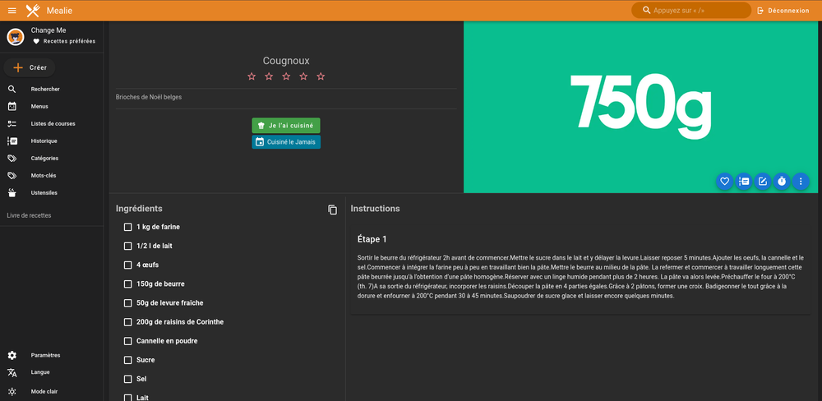822x401 pixels.
Task: Check the "1 kg de farine" ingredient
Action: click(127, 227)
